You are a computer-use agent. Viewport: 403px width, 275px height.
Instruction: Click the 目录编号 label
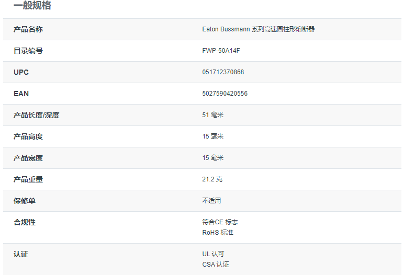28,51
